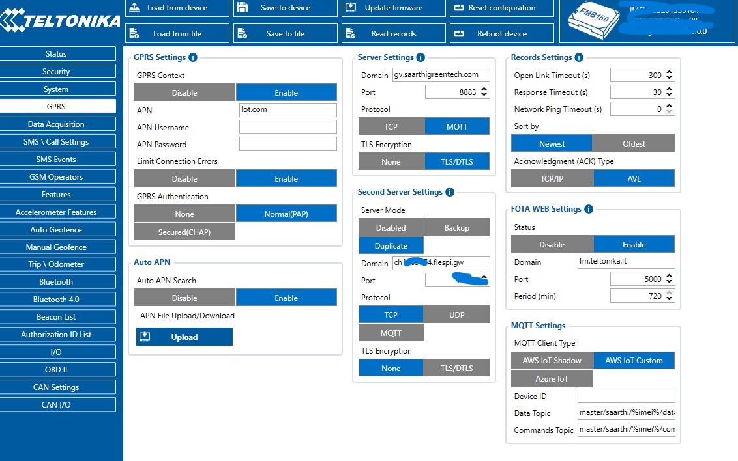738x461 pixels.
Task: Open GPRS Settings info tooltip icon
Action: (x=193, y=57)
